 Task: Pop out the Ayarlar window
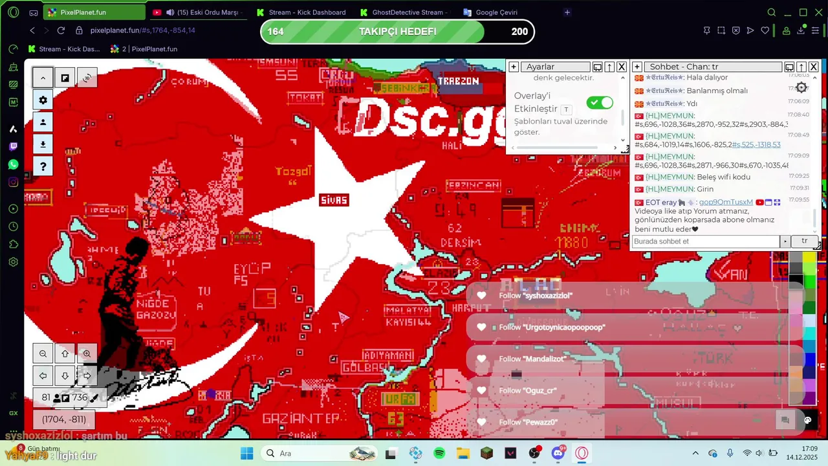tap(598, 67)
